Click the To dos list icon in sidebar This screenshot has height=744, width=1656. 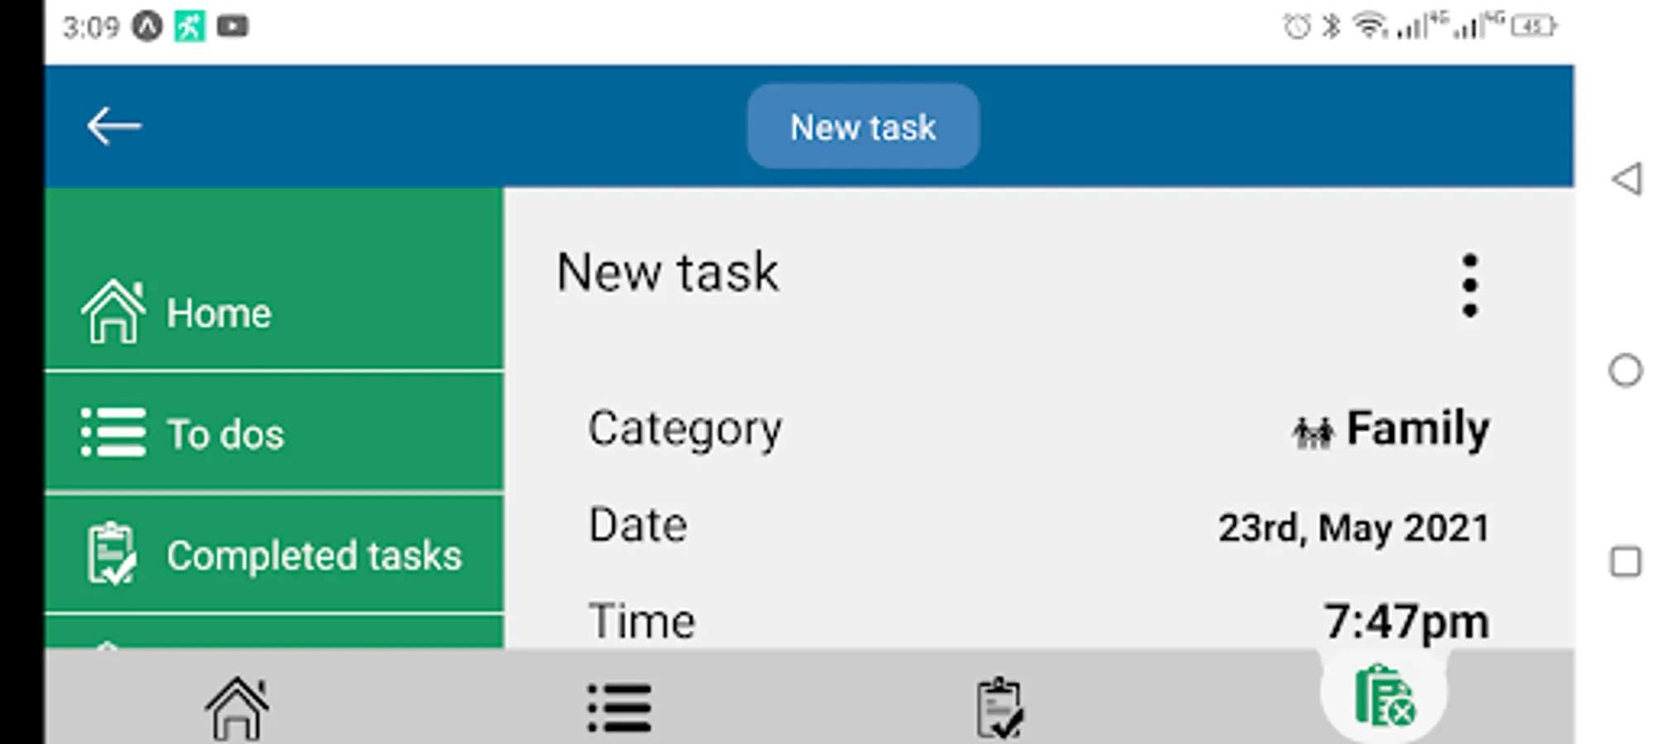(113, 432)
